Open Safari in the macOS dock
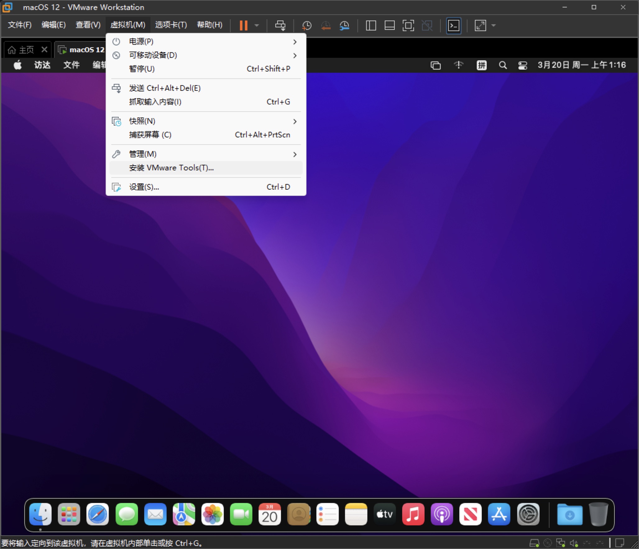Viewport: 639px width, 549px height. [98, 514]
